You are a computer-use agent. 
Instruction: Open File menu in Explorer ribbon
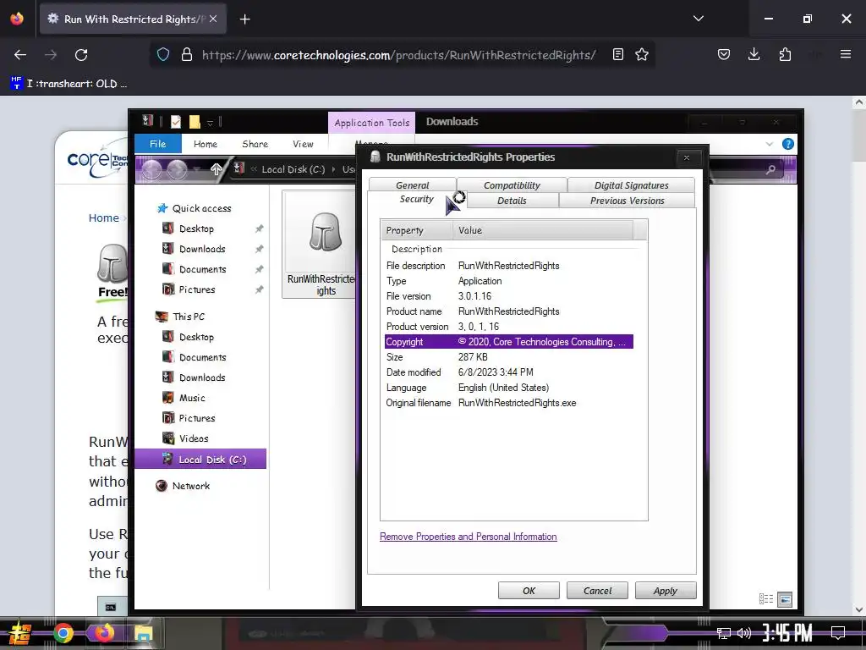coord(157,144)
